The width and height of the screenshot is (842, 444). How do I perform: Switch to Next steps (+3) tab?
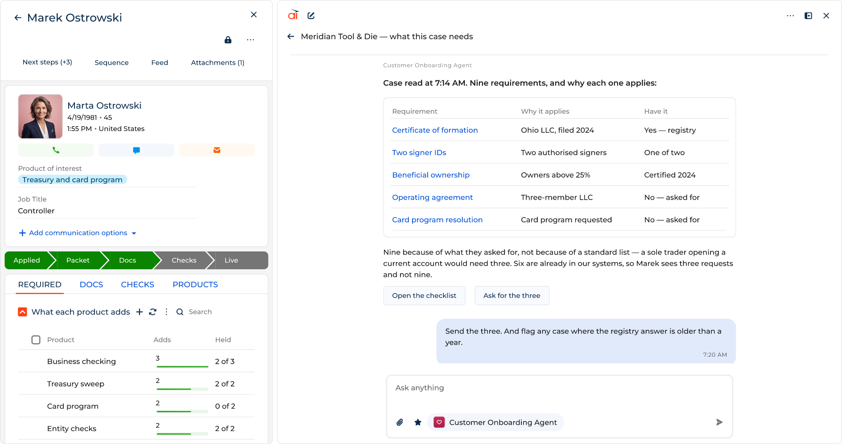47,62
